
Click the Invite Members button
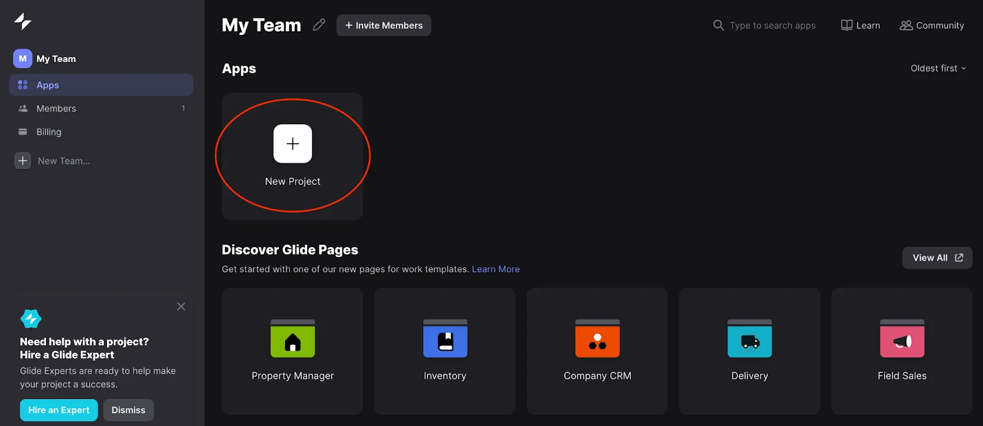[x=383, y=25]
